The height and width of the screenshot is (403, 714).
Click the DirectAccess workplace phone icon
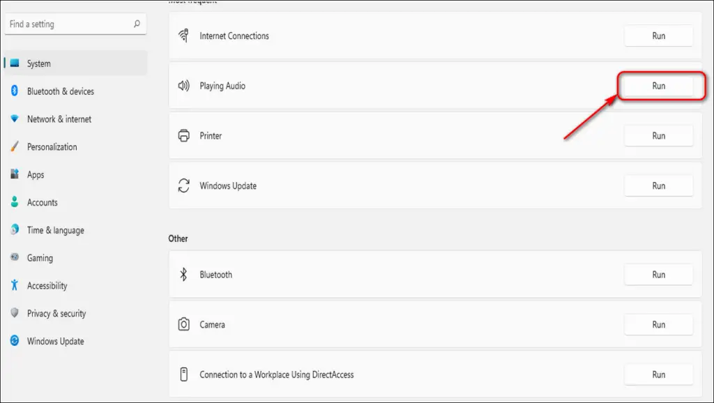(185, 374)
